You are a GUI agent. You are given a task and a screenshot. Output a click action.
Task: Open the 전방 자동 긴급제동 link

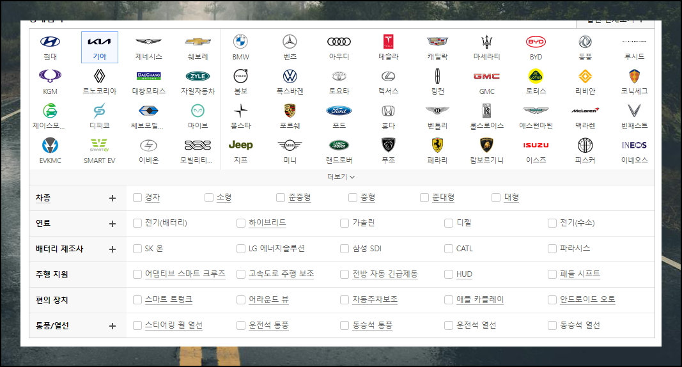coord(385,274)
